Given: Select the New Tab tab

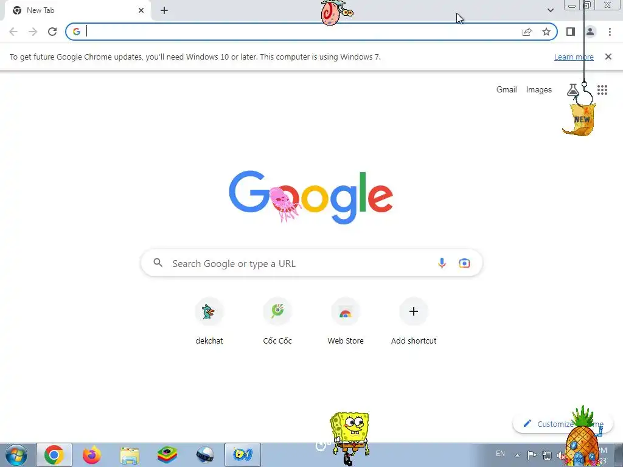Looking at the screenshot, I should point(77,10).
